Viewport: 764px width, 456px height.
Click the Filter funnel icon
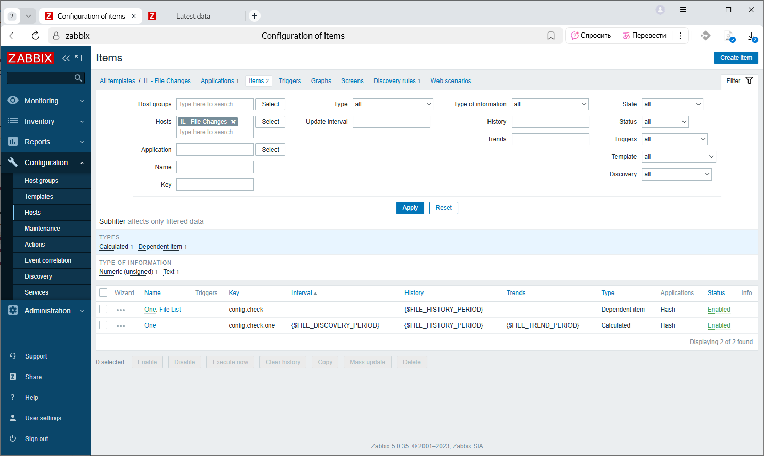click(x=749, y=80)
